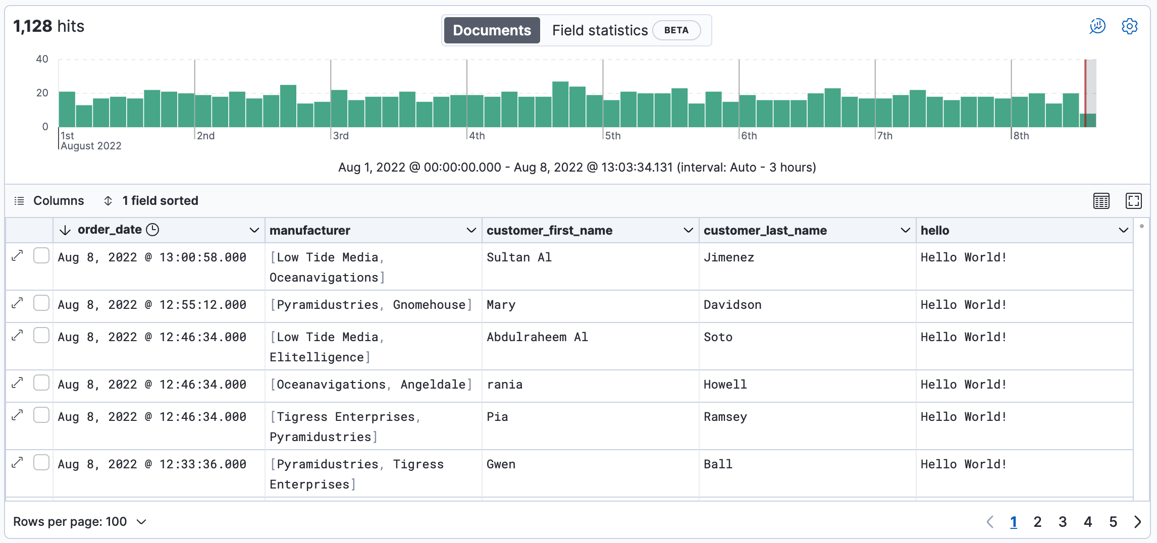
Task: Select the Documents tab
Action: 491,30
